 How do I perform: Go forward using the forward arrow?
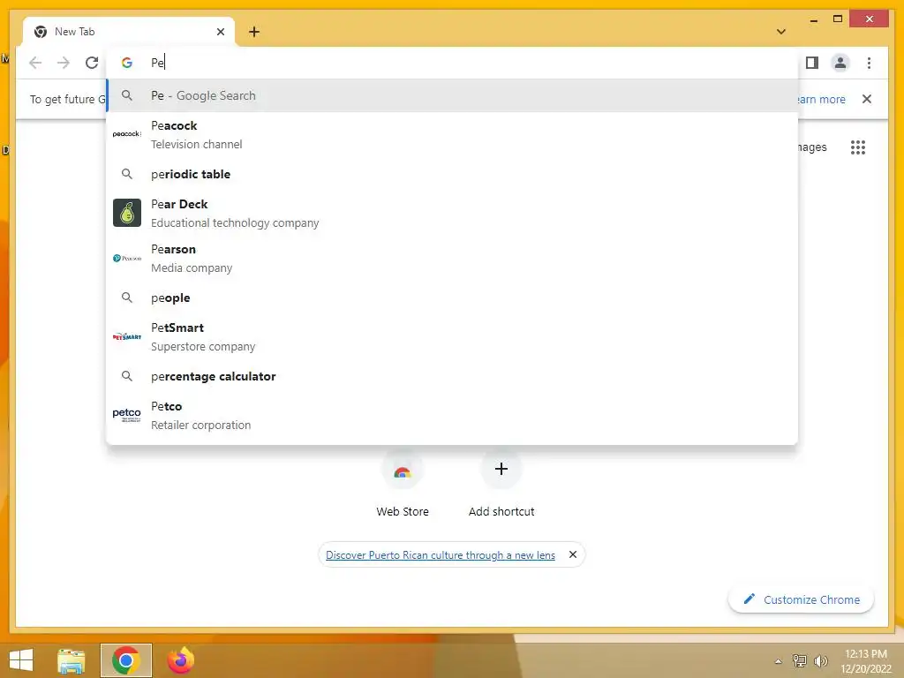[64, 63]
